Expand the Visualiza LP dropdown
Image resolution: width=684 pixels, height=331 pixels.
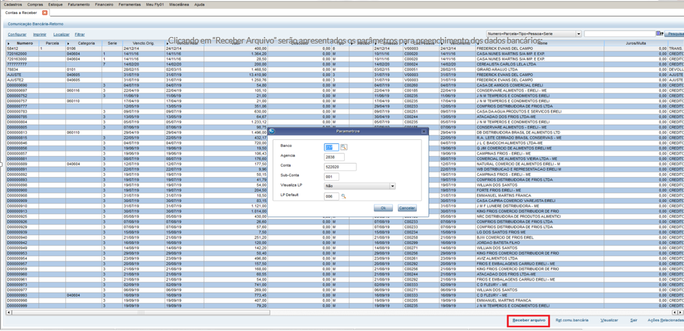tap(393, 186)
